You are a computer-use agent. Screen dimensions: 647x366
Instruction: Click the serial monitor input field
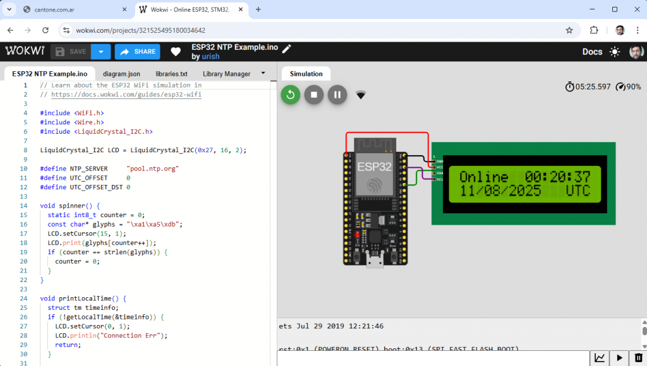[x=433, y=358]
